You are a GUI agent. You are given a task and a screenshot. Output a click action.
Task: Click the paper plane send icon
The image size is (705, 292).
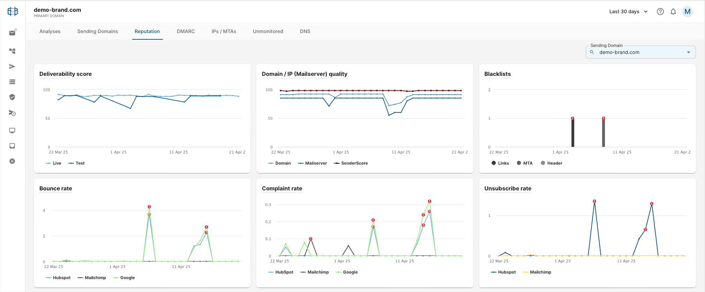coord(12,66)
